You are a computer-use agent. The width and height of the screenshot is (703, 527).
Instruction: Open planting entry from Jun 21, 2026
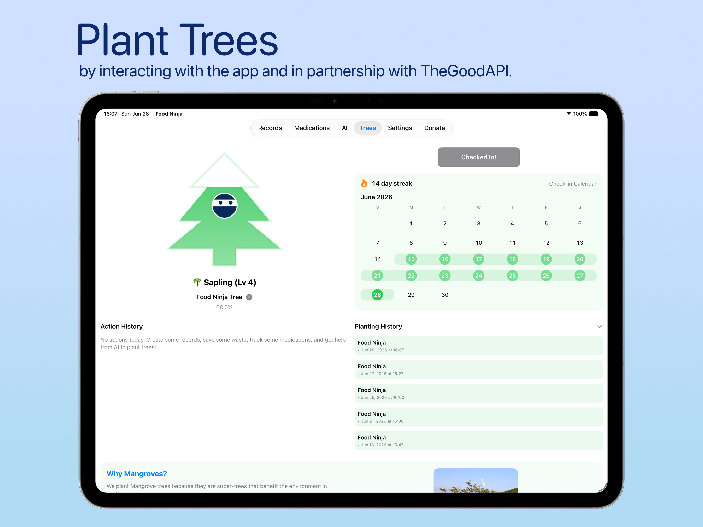click(479, 417)
